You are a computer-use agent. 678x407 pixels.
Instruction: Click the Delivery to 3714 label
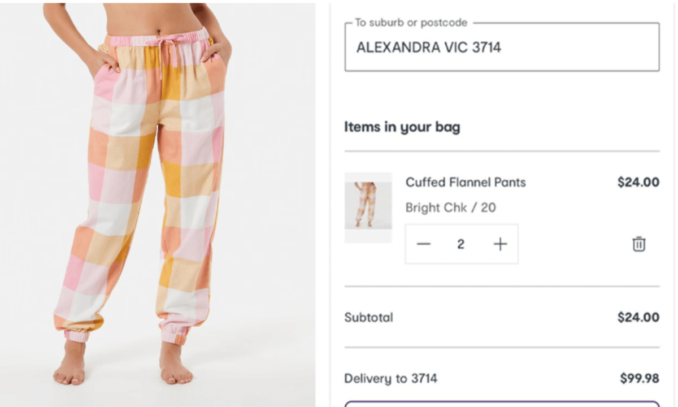click(391, 378)
